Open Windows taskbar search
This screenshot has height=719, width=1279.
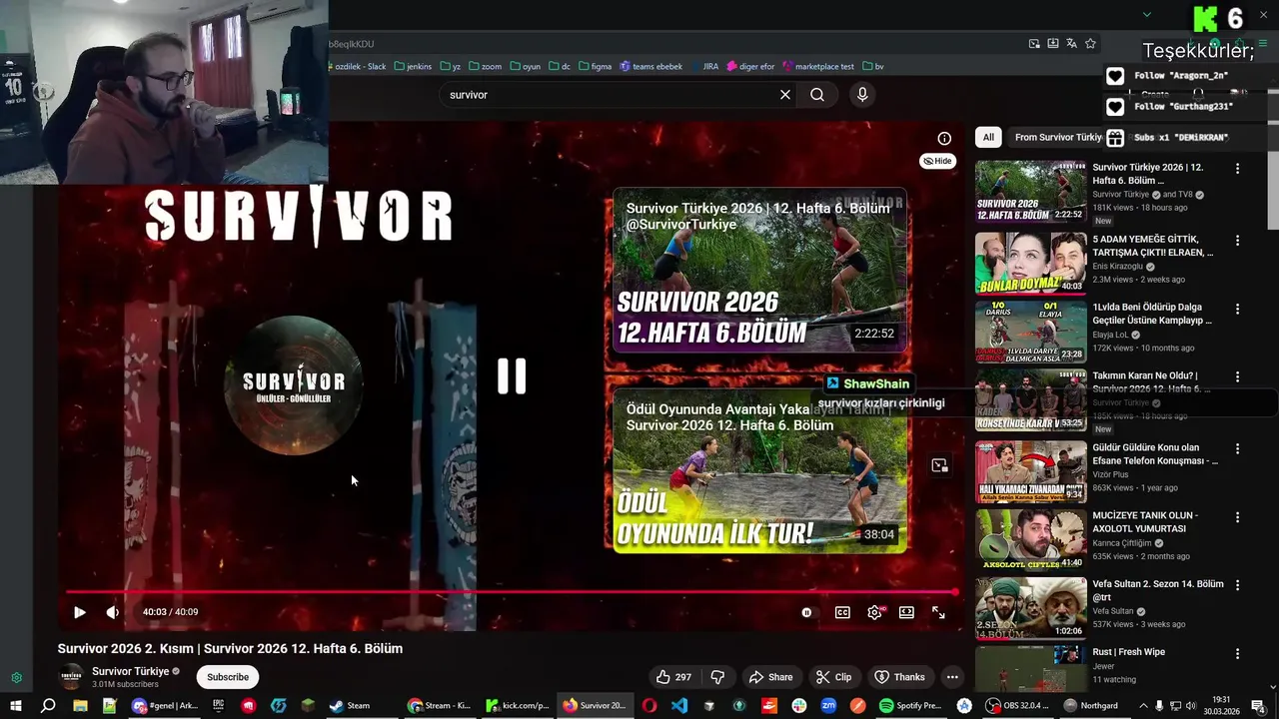48,706
